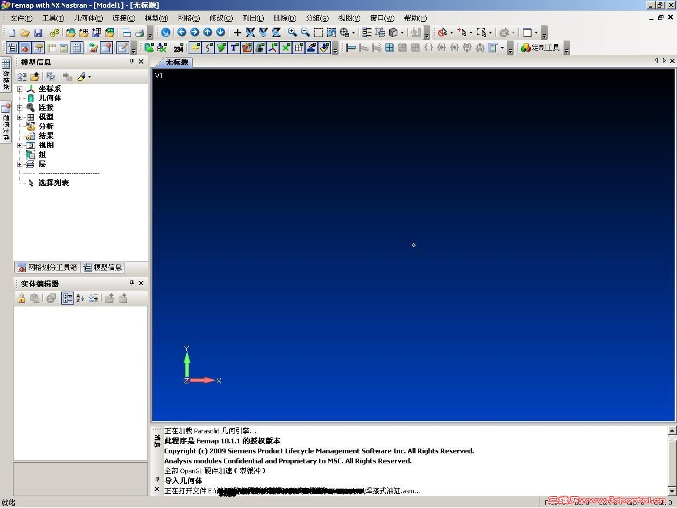Screen dimensions: 677x508
Task: Click the black plus pan icon
Action: (237, 32)
